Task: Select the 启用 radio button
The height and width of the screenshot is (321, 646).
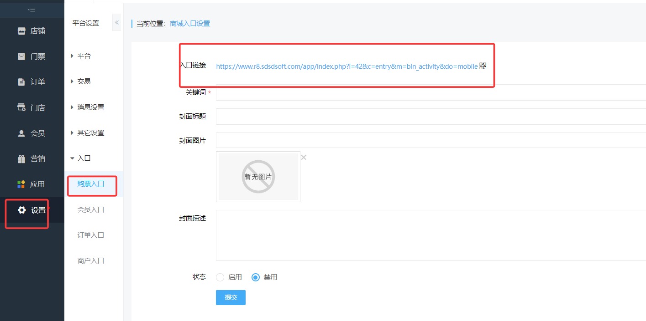Action: 220,277
